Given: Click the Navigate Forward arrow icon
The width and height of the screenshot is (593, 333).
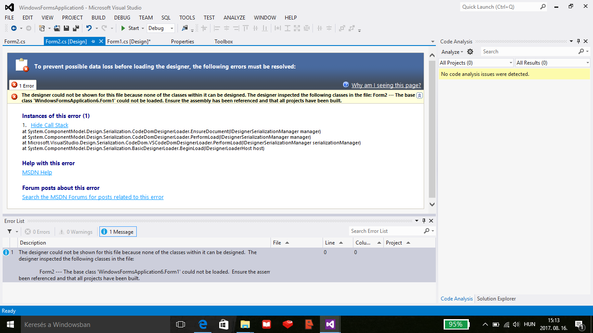Looking at the screenshot, I should coord(29,28).
